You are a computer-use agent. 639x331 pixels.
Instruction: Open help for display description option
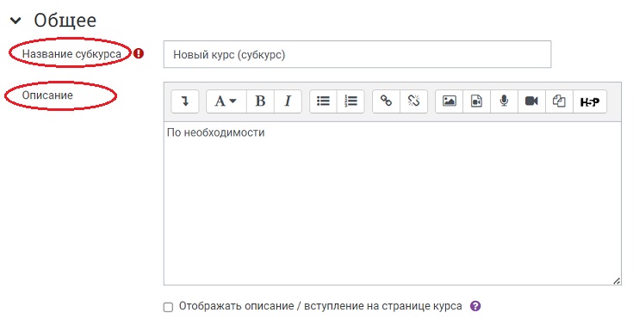coord(475,306)
